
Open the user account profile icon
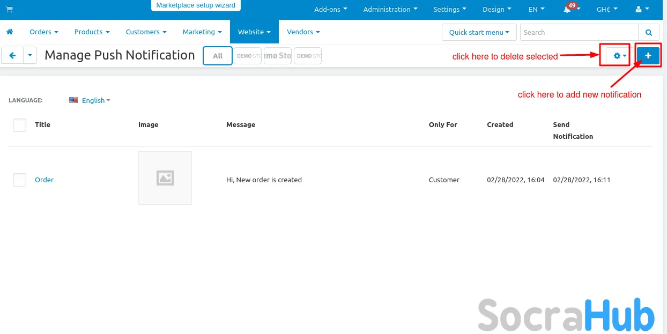(641, 10)
